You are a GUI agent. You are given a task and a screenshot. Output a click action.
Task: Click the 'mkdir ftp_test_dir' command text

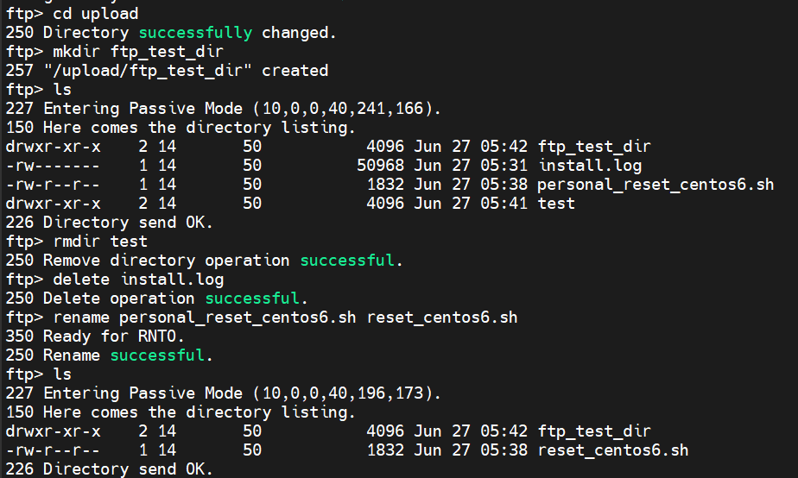point(138,52)
